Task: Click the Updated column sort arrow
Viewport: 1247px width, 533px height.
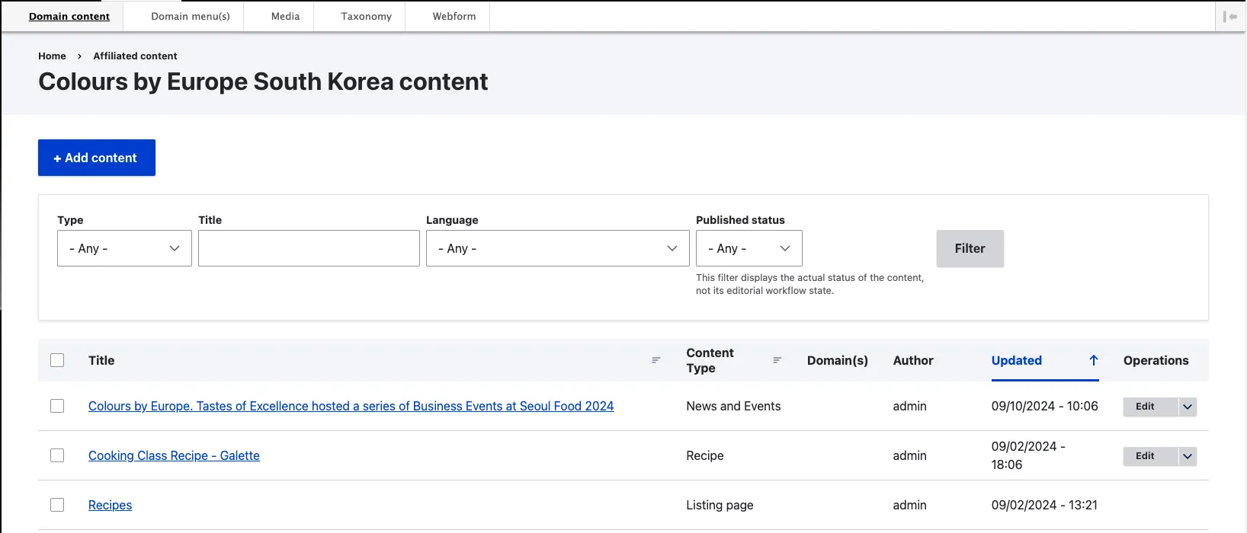Action: tap(1093, 360)
